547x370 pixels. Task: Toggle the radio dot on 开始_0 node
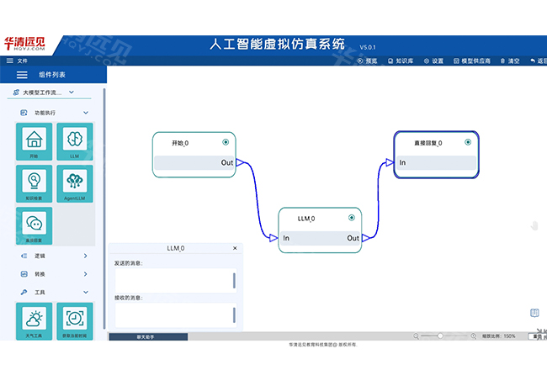coord(226,142)
